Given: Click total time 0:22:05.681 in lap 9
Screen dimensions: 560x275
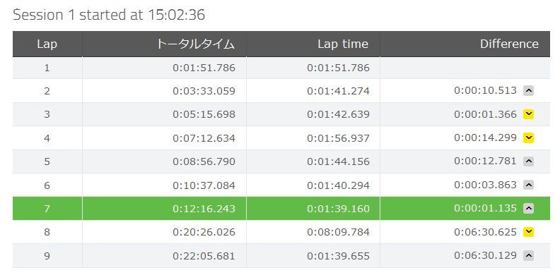Looking at the screenshot, I should [204, 256].
